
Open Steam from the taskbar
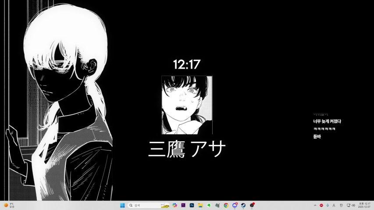tap(243, 205)
